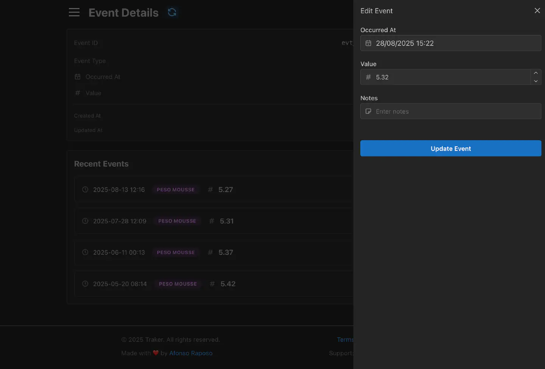Click the Enter notes input field
This screenshot has width=545, height=369.
click(451, 111)
